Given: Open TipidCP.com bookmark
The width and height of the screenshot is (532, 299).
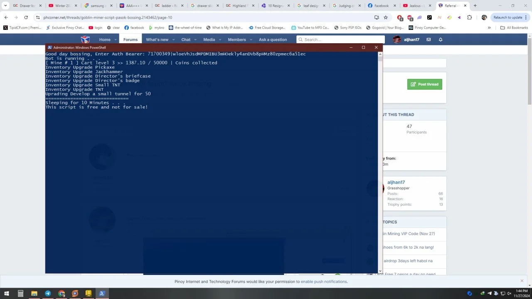Looking at the screenshot, I should coord(22,28).
